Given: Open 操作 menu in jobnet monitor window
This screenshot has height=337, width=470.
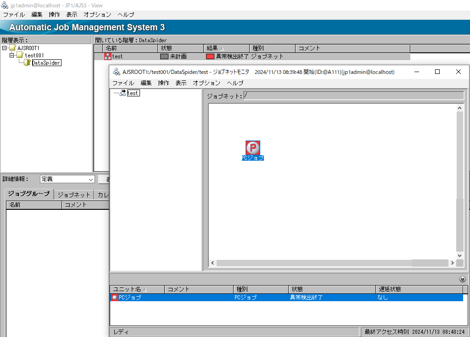Looking at the screenshot, I should (x=163, y=83).
